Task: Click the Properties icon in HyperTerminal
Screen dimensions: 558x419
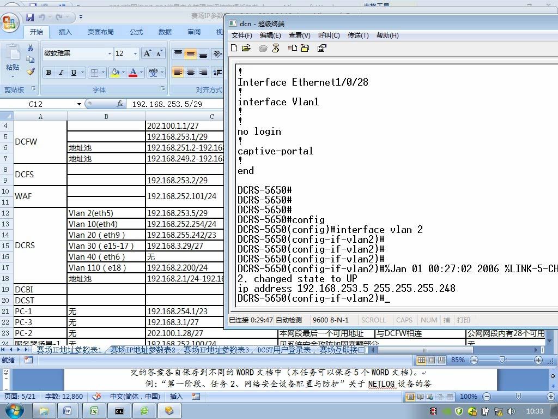Action: 322,48
